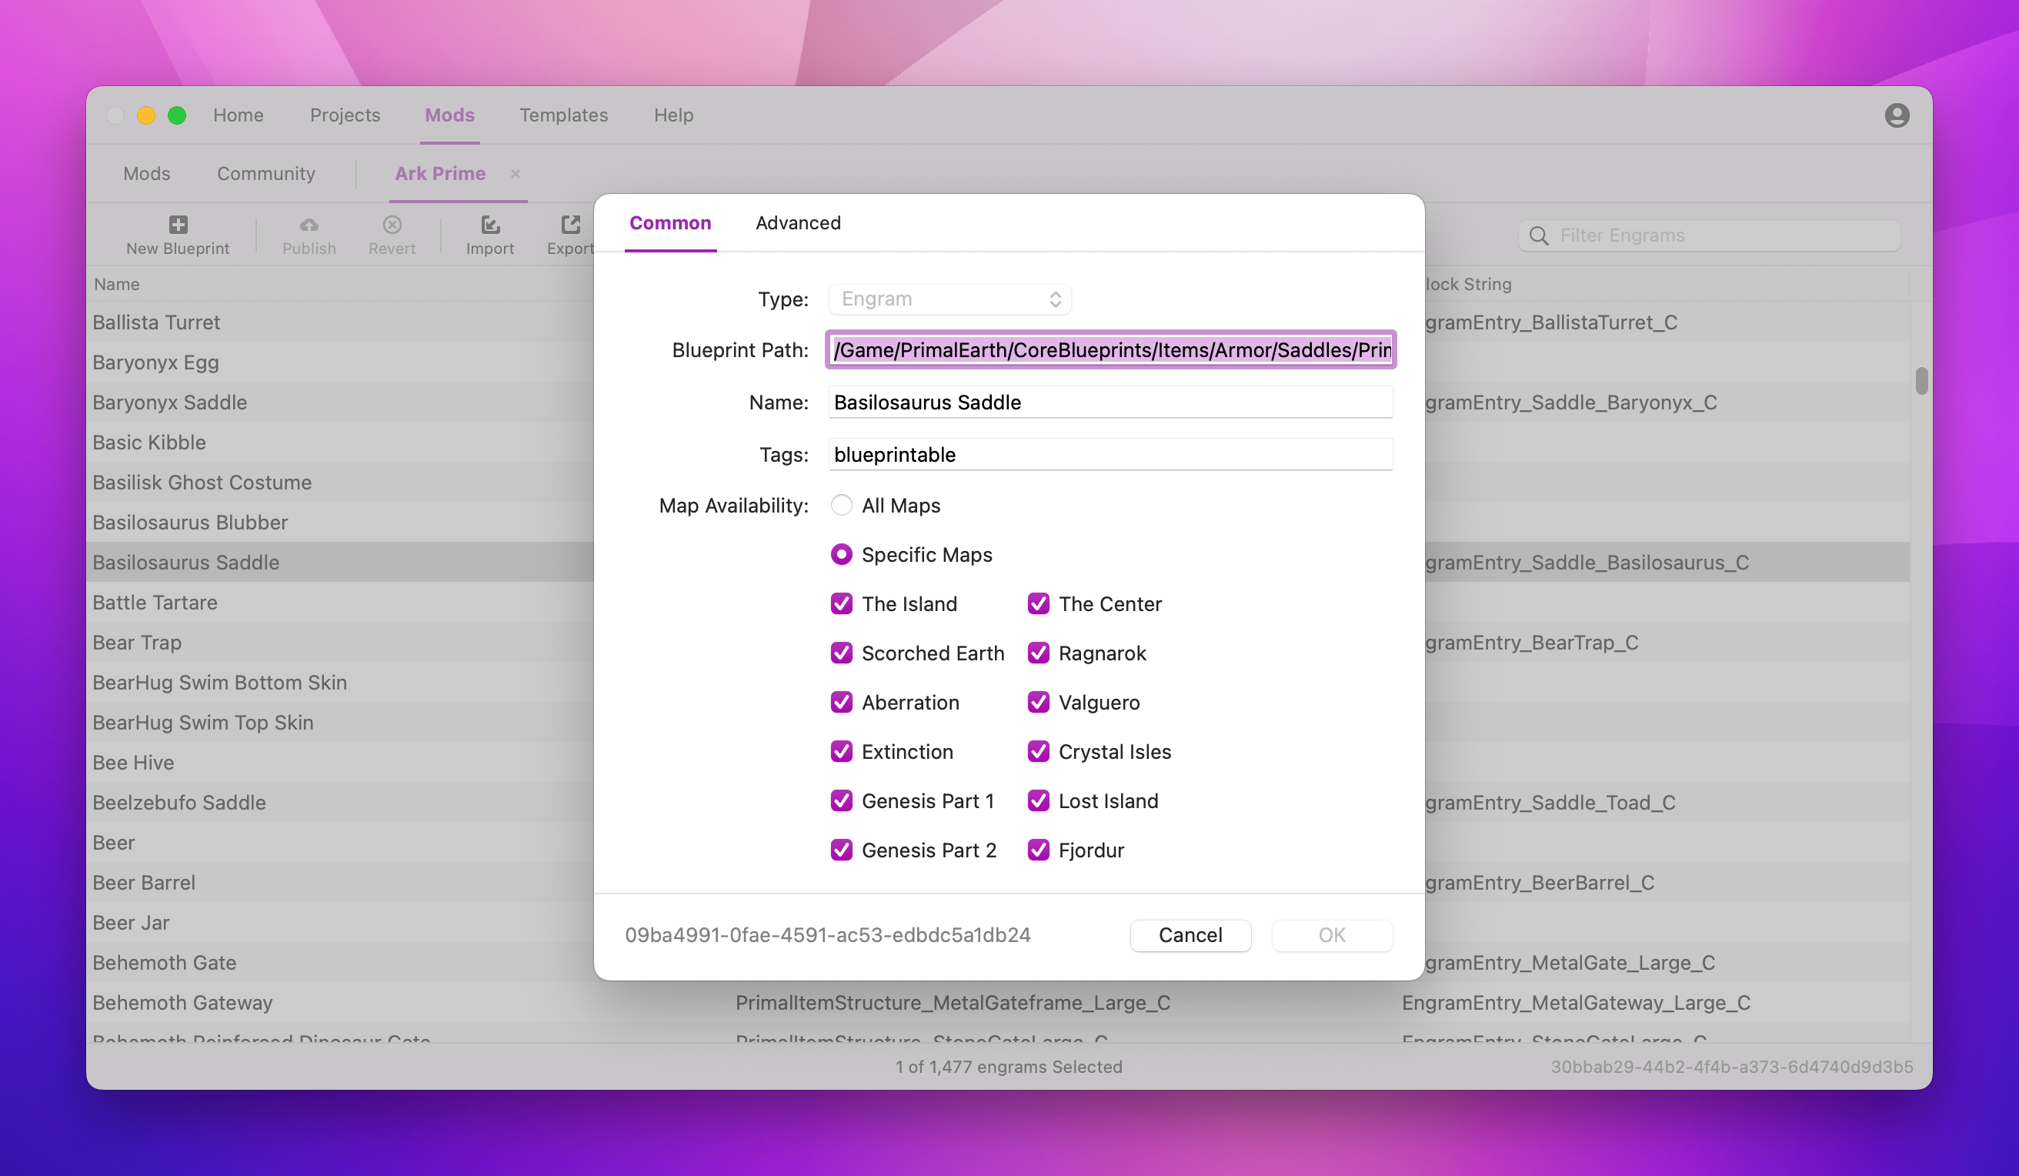Click the Export toolbar icon
This screenshot has height=1176, width=2019.
coord(570,225)
